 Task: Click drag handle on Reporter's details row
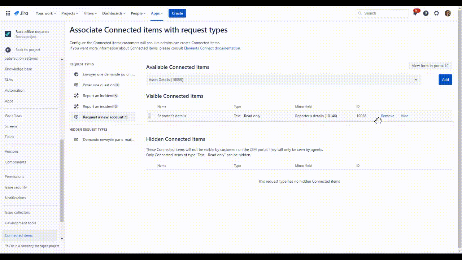[x=149, y=116]
